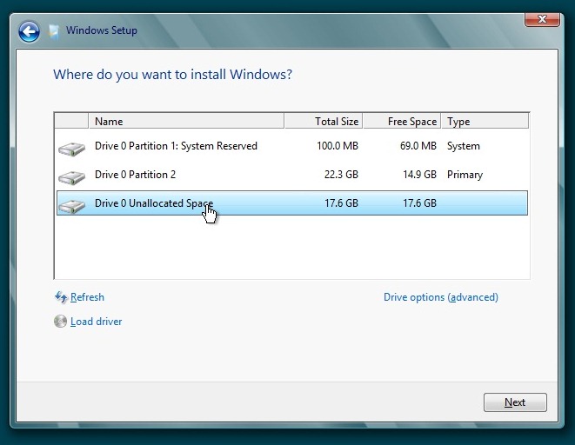
Task: Click the Windows Setup title icon
Action: (54, 31)
